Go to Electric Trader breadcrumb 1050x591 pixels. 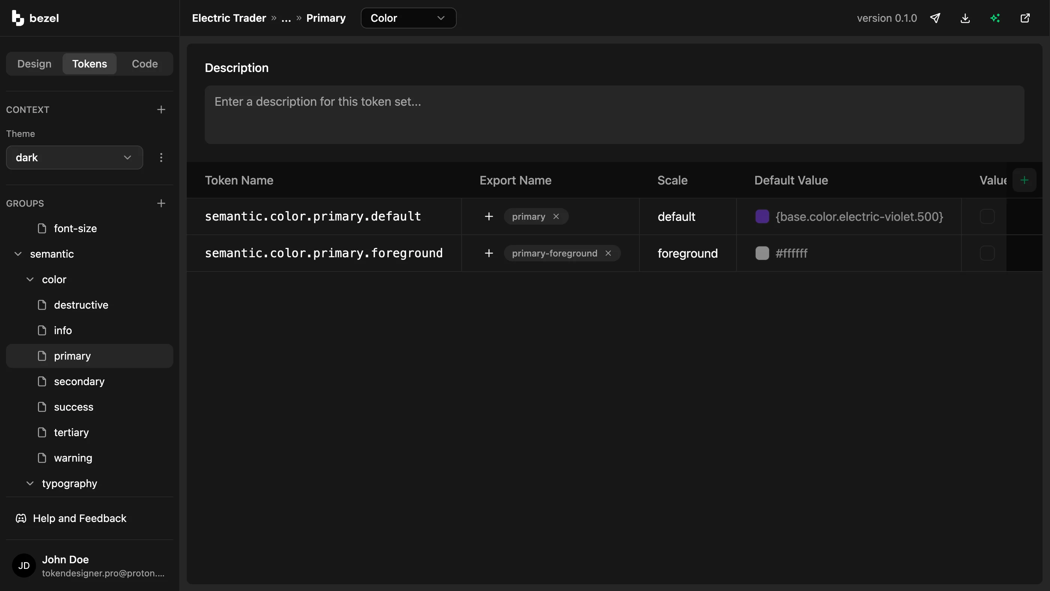pyautogui.click(x=229, y=18)
